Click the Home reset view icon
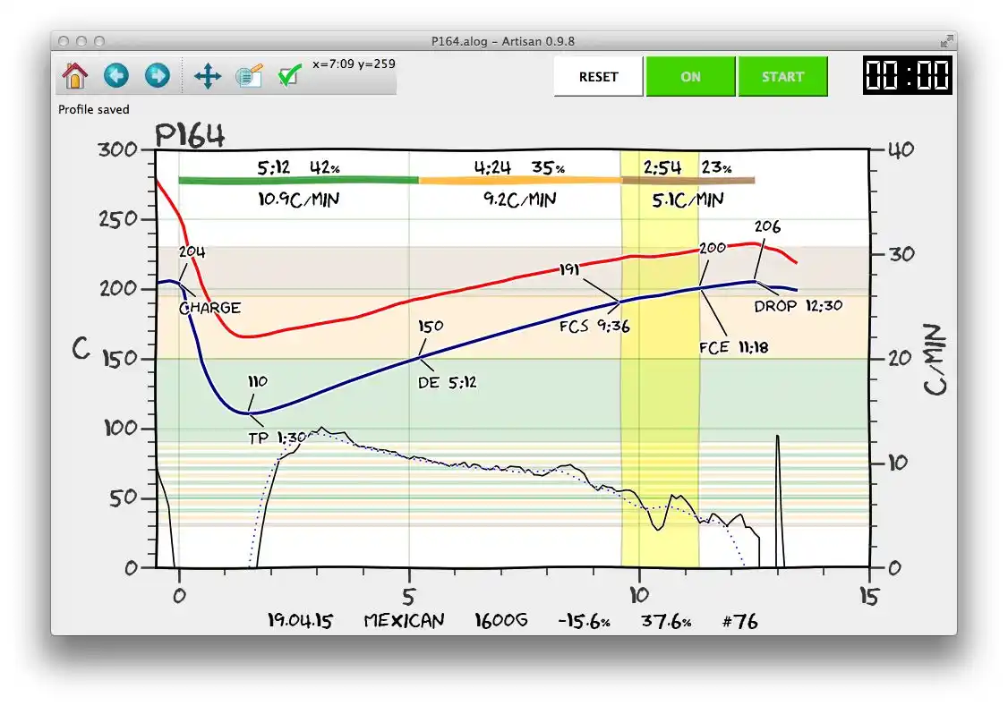 coord(74,76)
